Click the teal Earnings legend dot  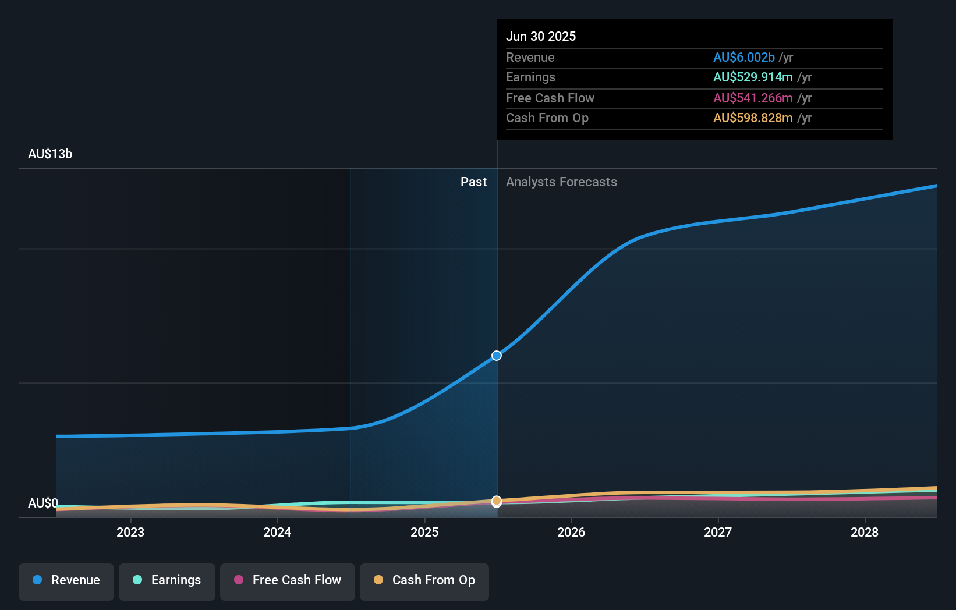point(137,580)
